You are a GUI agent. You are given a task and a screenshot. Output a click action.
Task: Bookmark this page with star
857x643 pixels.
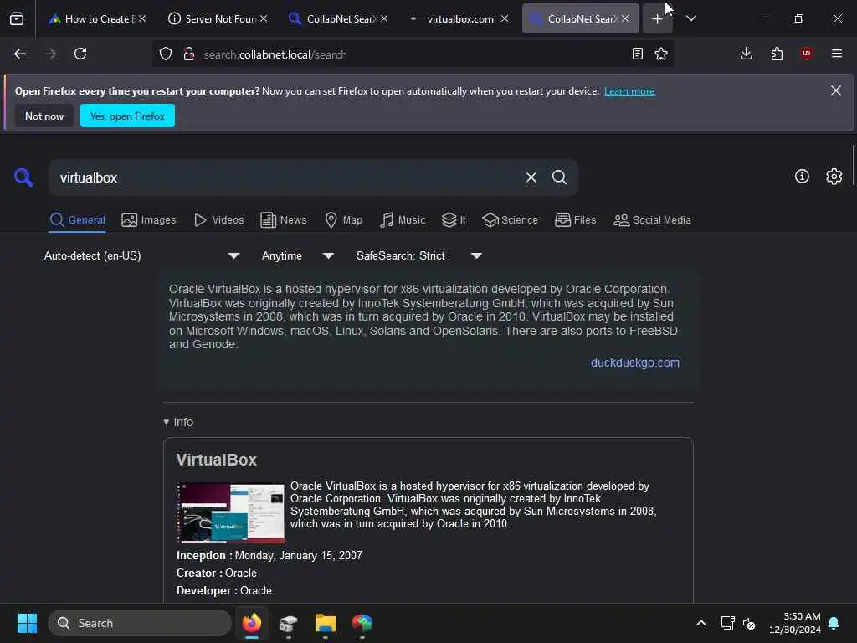click(661, 54)
